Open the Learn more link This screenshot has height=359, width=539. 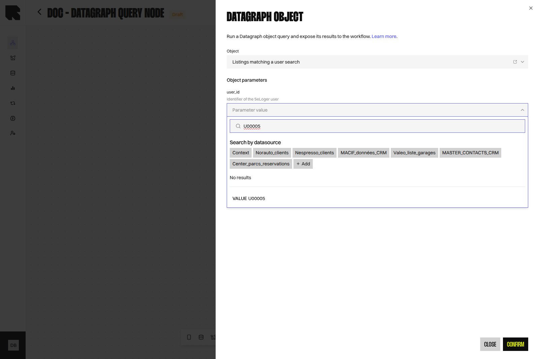pyautogui.click(x=384, y=36)
